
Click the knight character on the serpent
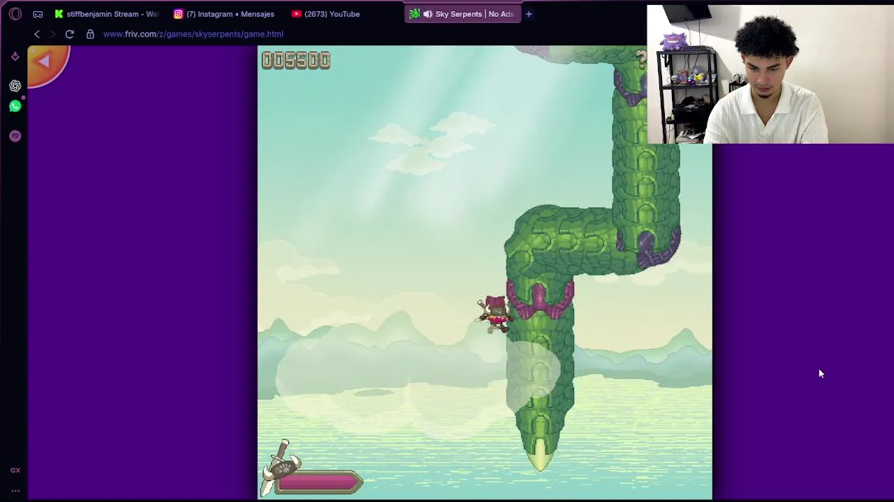(x=494, y=314)
